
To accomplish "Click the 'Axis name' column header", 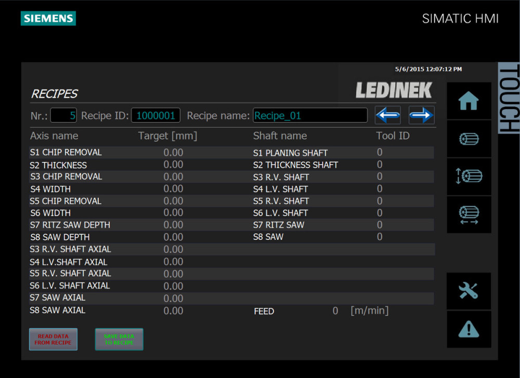I will click(55, 136).
